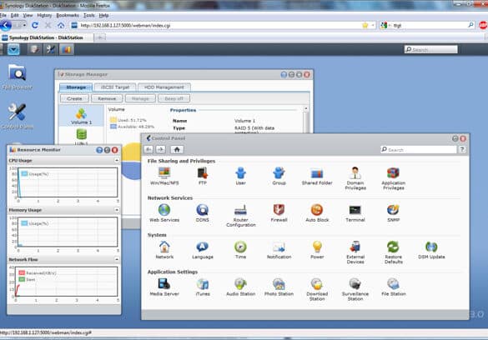Open the Time settings icon
Viewport: 488px width, 340px height.
(240, 250)
